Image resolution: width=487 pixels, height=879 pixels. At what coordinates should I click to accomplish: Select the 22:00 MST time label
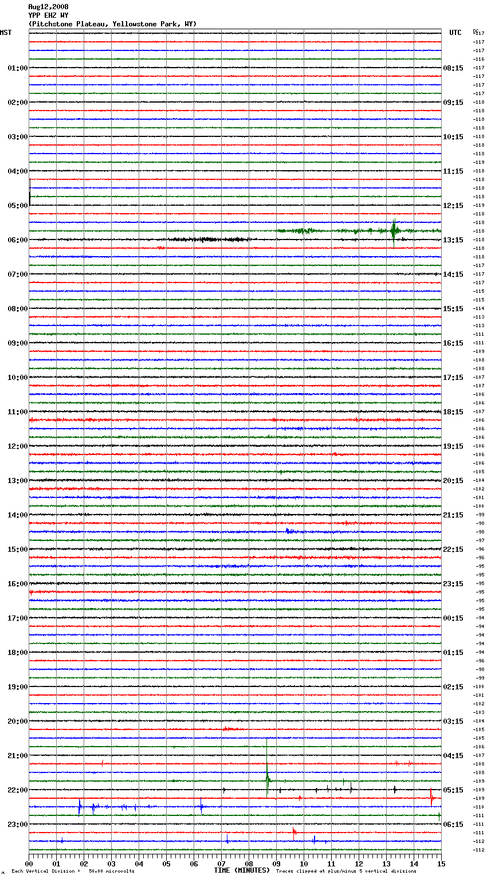(18, 790)
